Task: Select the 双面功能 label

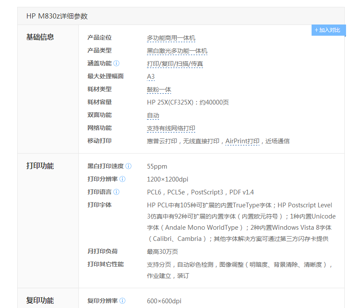Action: point(100,115)
